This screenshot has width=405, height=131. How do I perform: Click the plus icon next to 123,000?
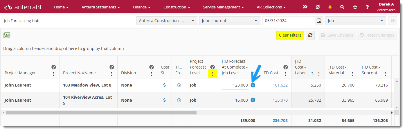253,85
